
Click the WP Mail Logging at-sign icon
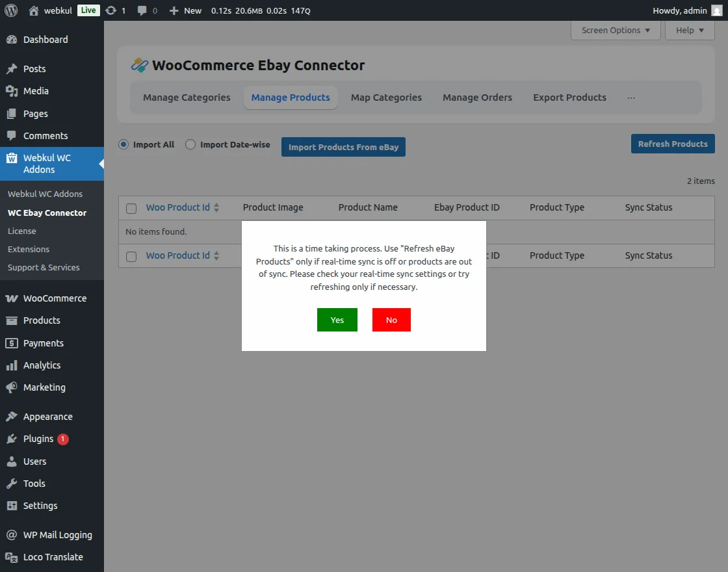(x=12, y=535)
